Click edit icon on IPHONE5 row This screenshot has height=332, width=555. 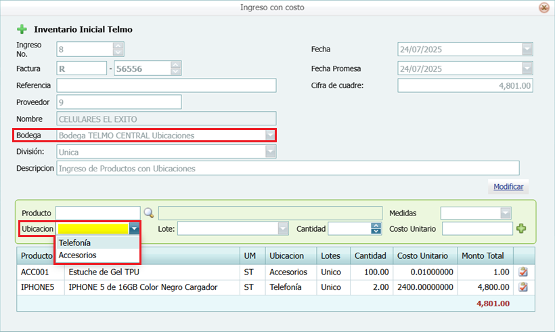coord(523,287)
